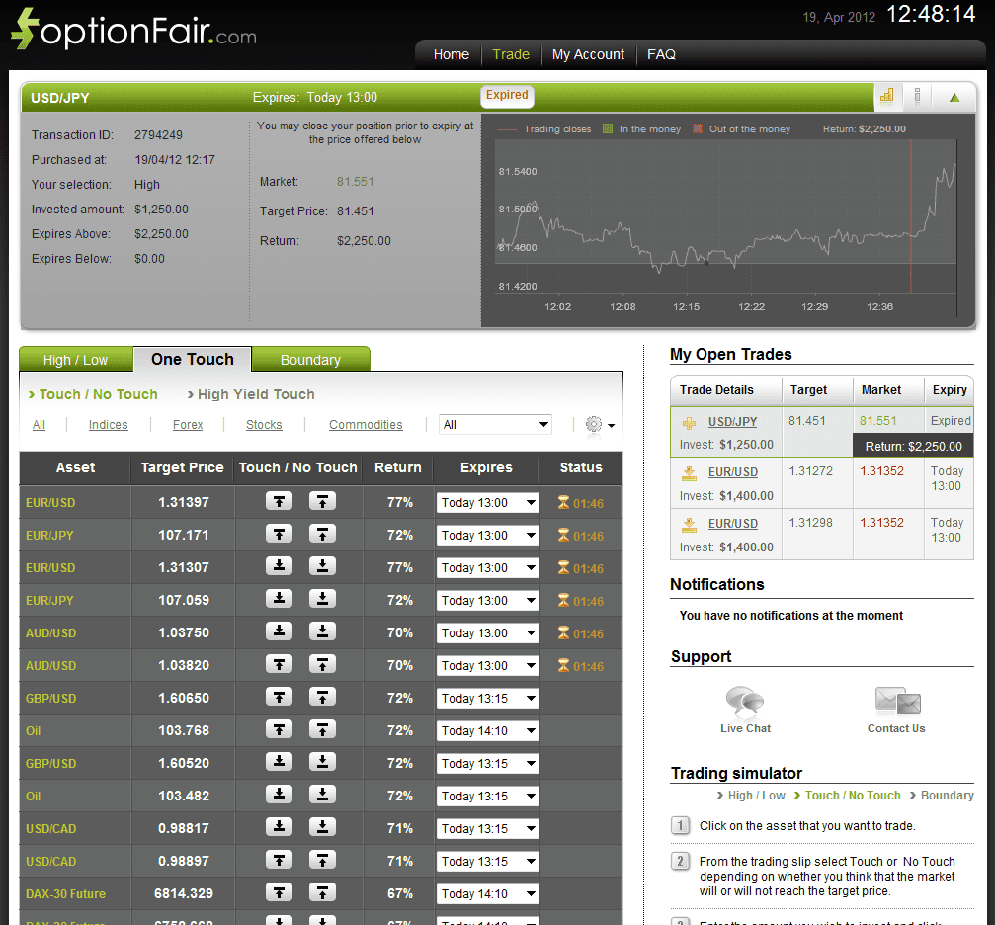Click the chart view icon in the USD/JPY panel header

(x=886, y=97)
